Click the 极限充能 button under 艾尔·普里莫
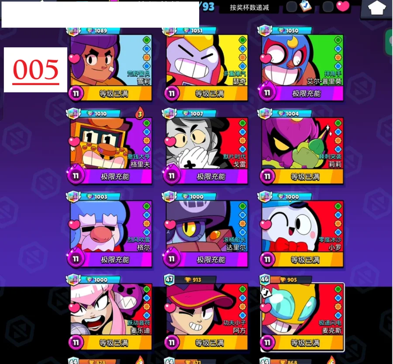The image size is (393, 364). (306, 94)
